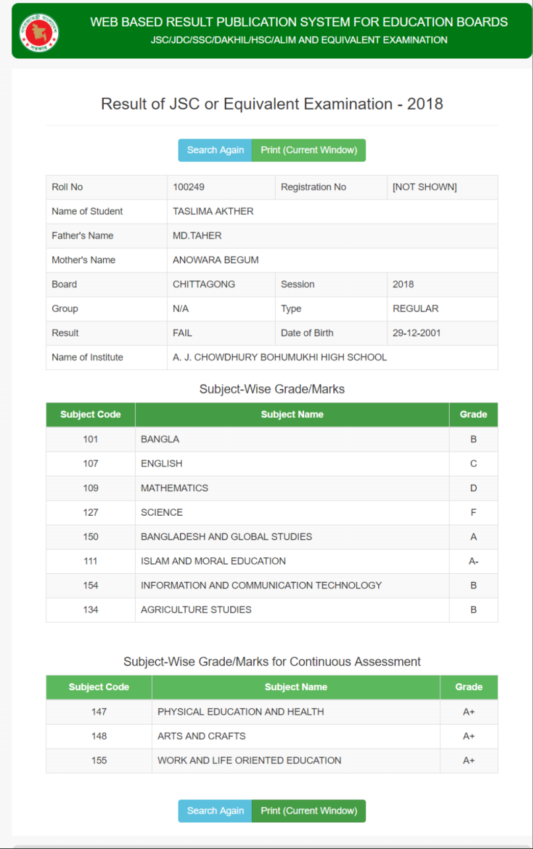Image resolution: width=533 pixels, height=849 pixels.
Task: Click the top Print (Current Window) button
Action: click(309, 150)
